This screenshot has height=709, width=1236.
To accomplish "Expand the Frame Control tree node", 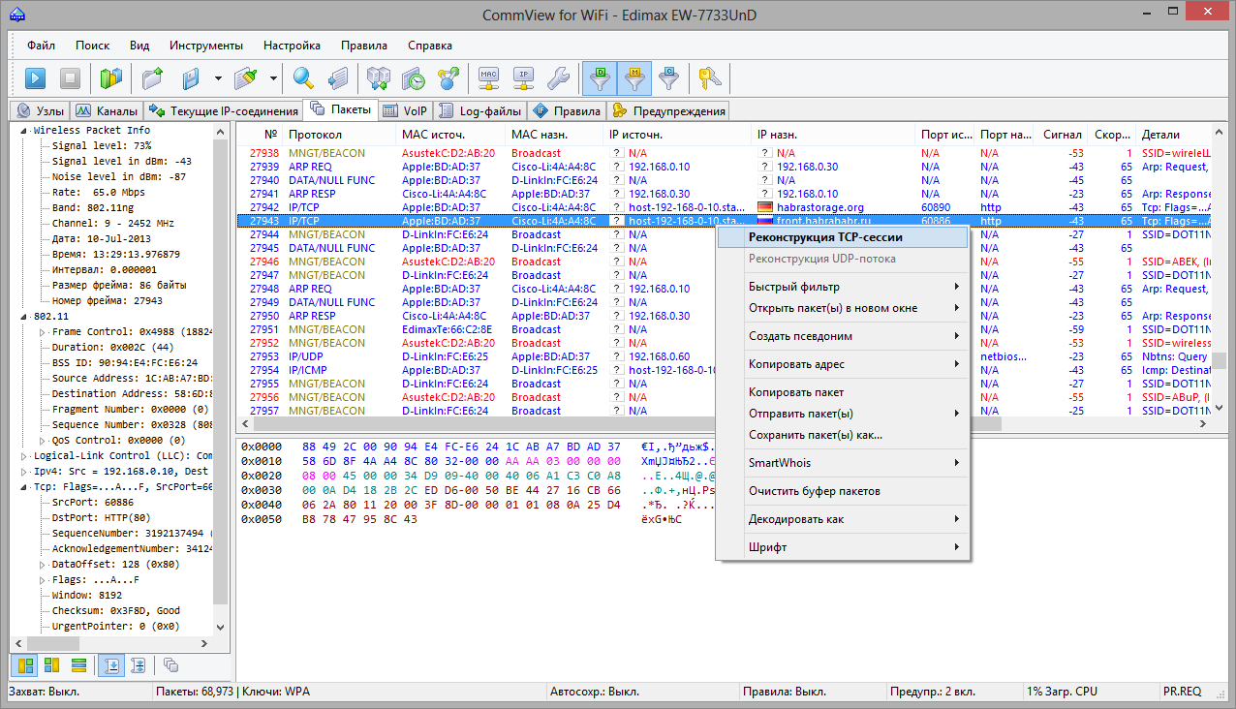I will click(x=43, y=331).
